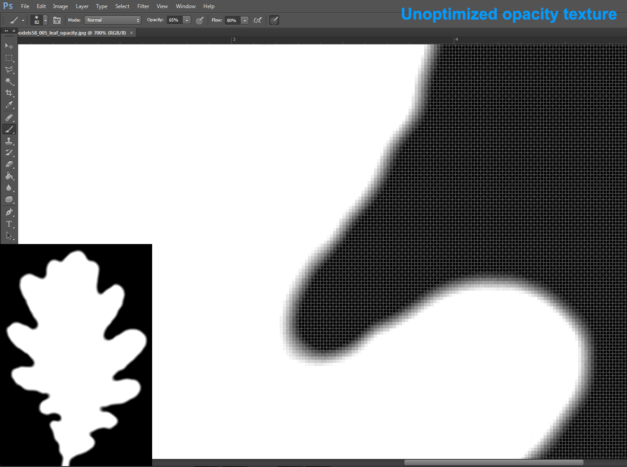Switch to the Eraser tool
This screenshot has height=467, width=627.
coord(9,164)
